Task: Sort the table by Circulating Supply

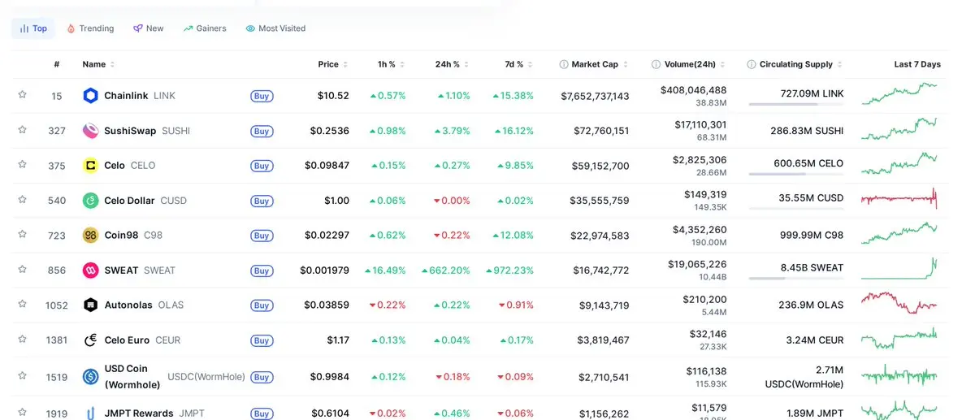Action: [x=800, y=64]
